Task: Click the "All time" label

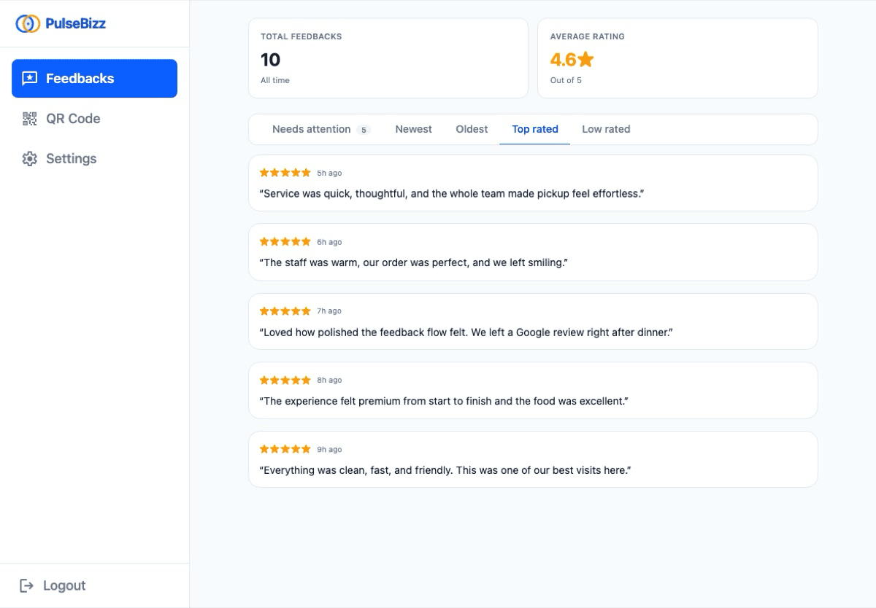Action: pyautogui.click(x=275, y=80)
